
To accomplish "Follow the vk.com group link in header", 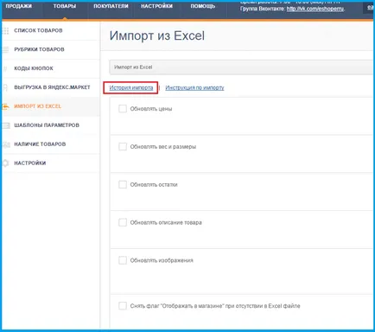I will click(315, 9).
